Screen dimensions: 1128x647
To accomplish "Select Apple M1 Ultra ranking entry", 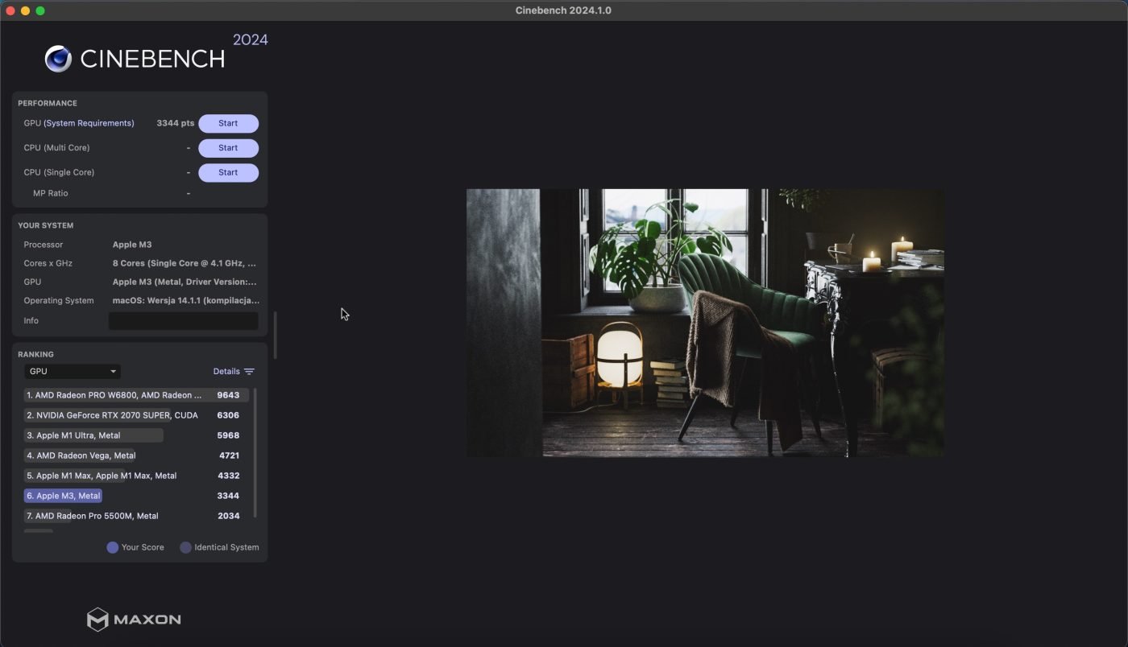I will 78,435.
